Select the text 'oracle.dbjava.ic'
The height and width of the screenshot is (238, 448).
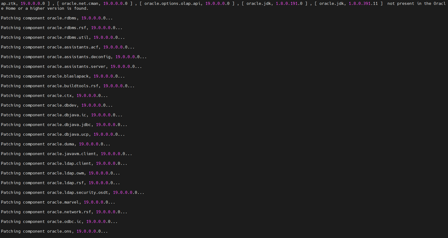tap(67, 115)
